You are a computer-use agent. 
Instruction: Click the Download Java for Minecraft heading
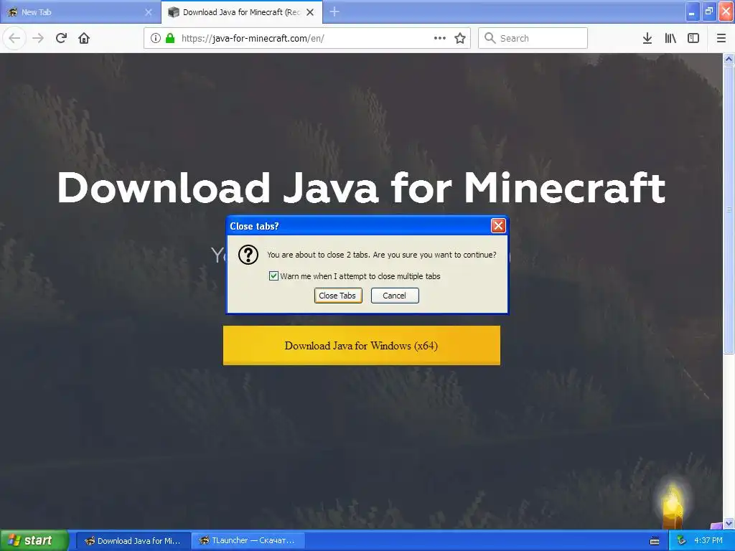click(362, 187)
